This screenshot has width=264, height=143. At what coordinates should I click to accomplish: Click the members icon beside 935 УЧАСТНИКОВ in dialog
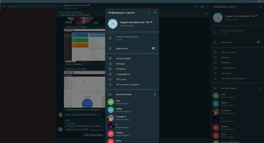coord(110,94)
